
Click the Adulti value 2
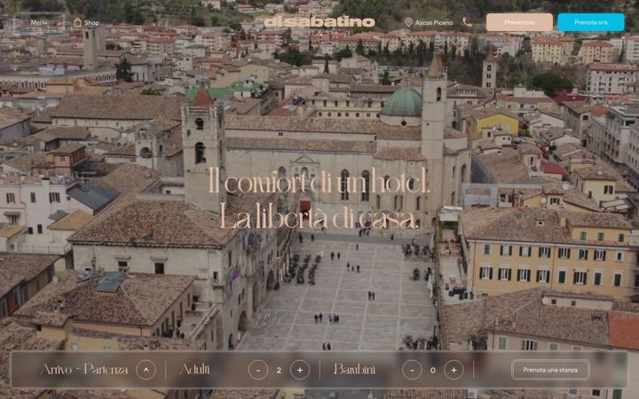pos(279,370)
